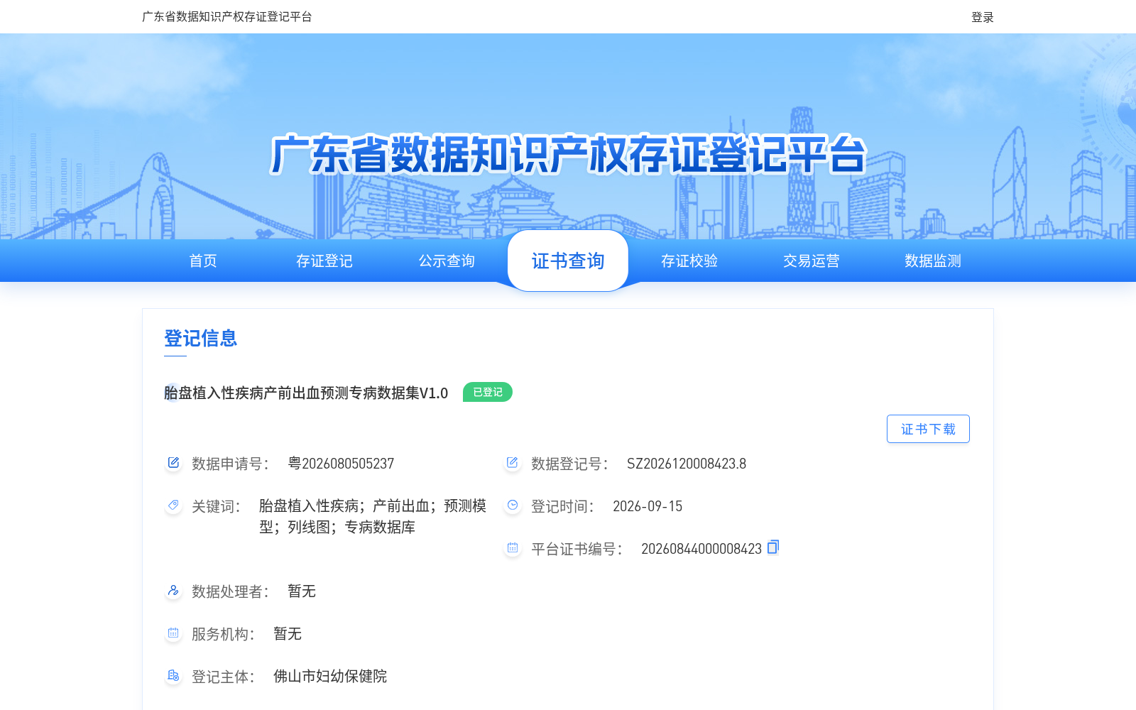The image size is (1136, 710).
Task: Select the 证书查询 tab
Action: pyautogui.click(x=568, y=261)
